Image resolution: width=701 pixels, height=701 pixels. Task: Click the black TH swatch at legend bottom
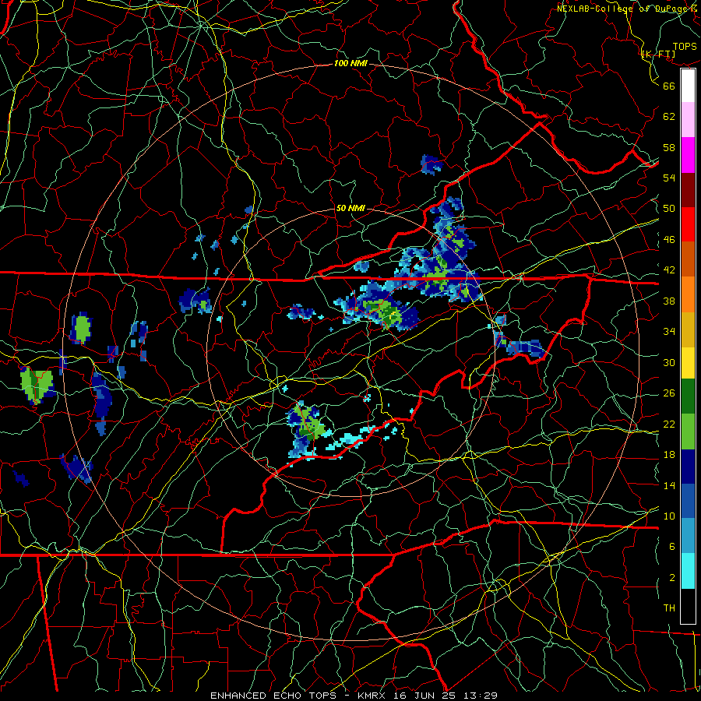[x=688, y=606]
